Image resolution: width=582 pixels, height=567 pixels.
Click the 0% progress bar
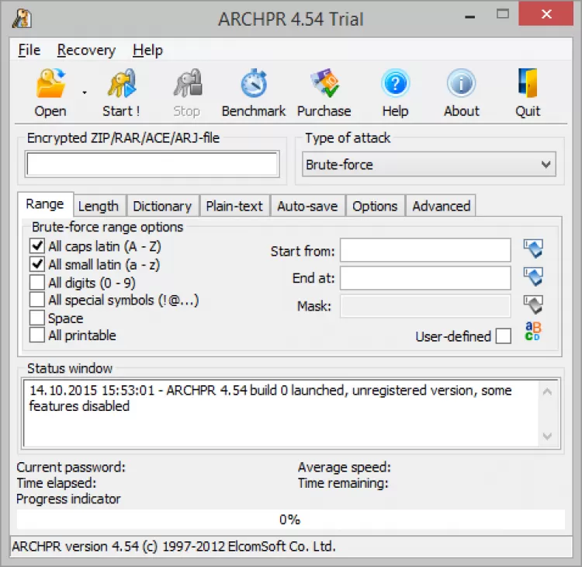pos(291,519)
